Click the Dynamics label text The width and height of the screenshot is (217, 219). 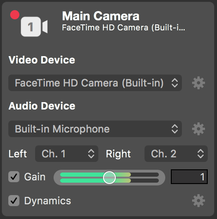48,201
